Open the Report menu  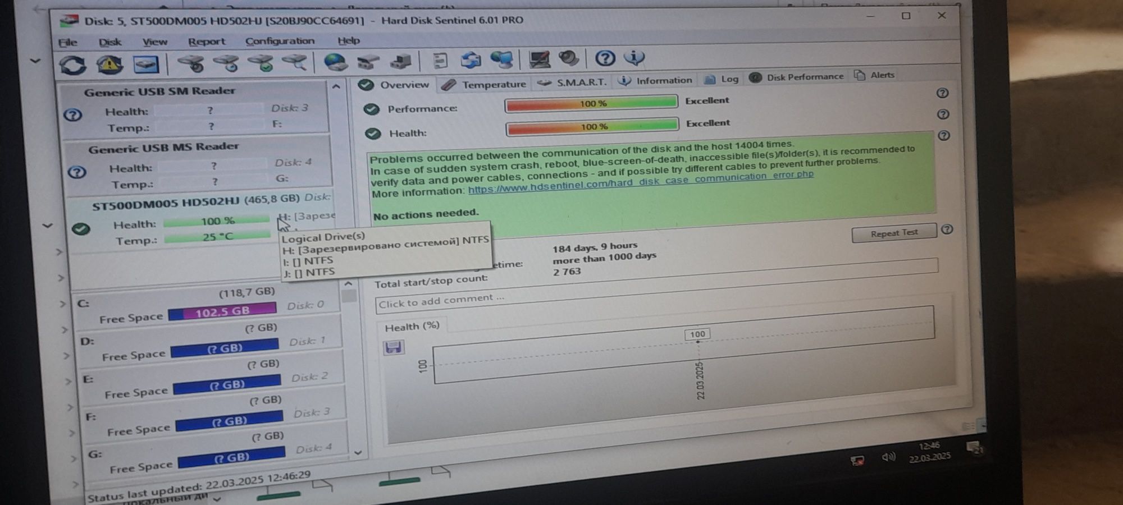[x=207, y=42]
